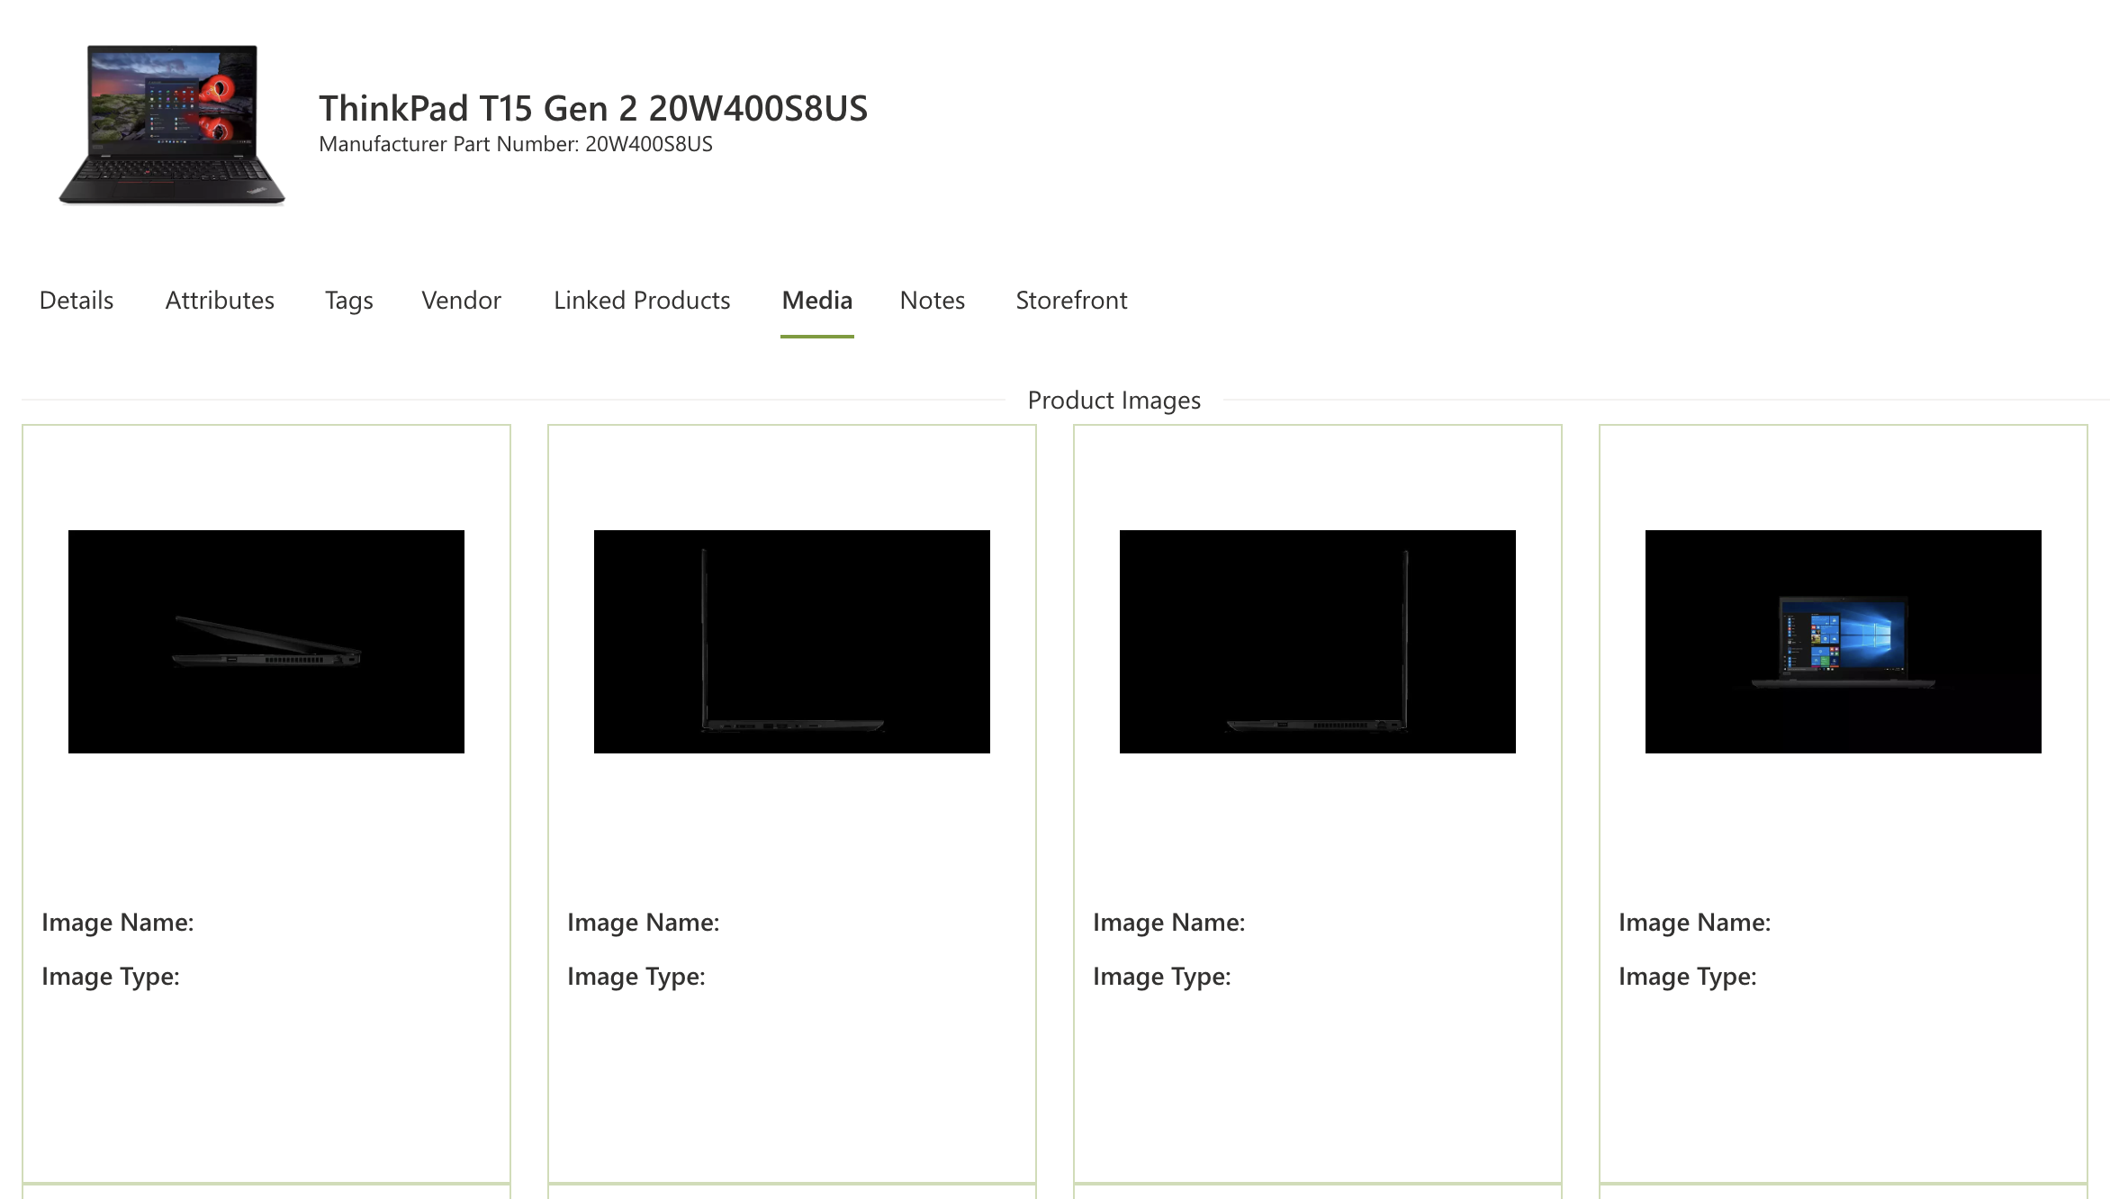2110x1199 pixels.
Task: Open the front view image with Windows screen
Action: click(x=1844, y=642)
